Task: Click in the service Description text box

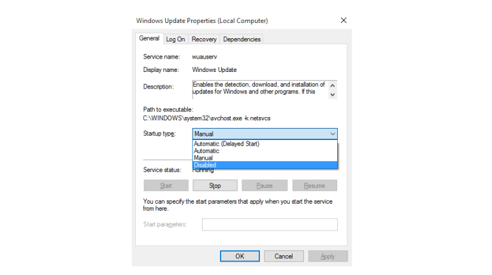Action: point(260,89)
